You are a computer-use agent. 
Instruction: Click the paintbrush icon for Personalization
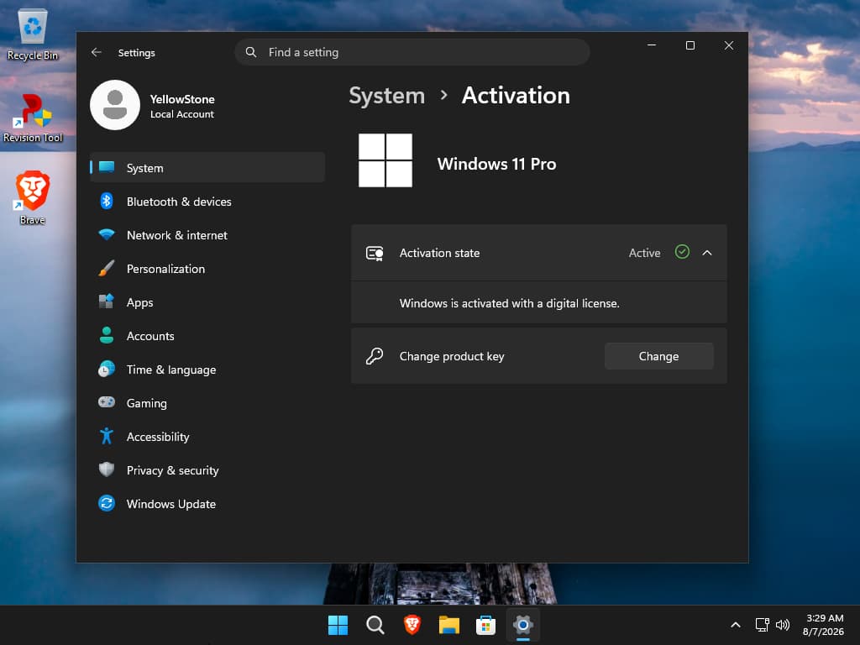click(107, 268)
